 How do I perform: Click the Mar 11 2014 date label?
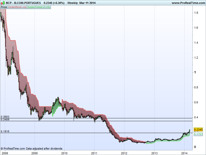click(x=87, y=3)
